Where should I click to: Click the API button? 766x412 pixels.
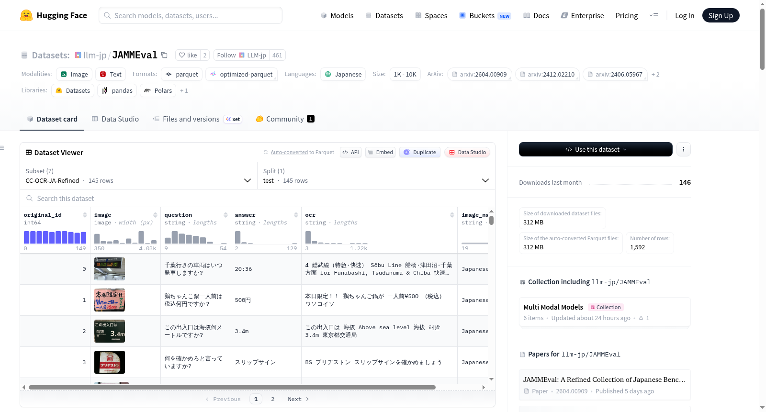click(x=351, y=152)
